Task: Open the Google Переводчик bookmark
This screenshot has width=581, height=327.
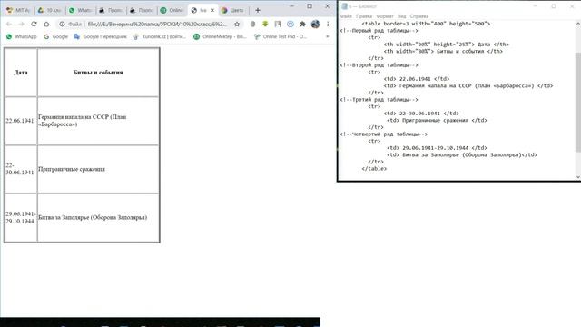Action: click(x=100, y=36)
